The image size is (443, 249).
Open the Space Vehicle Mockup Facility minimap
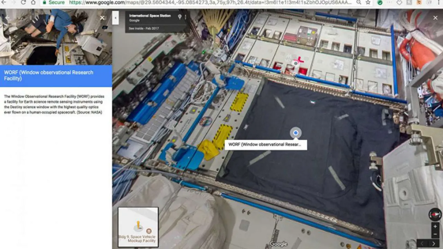(138, 227)
